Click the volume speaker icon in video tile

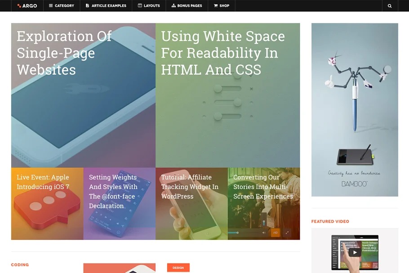click(264, 233)
